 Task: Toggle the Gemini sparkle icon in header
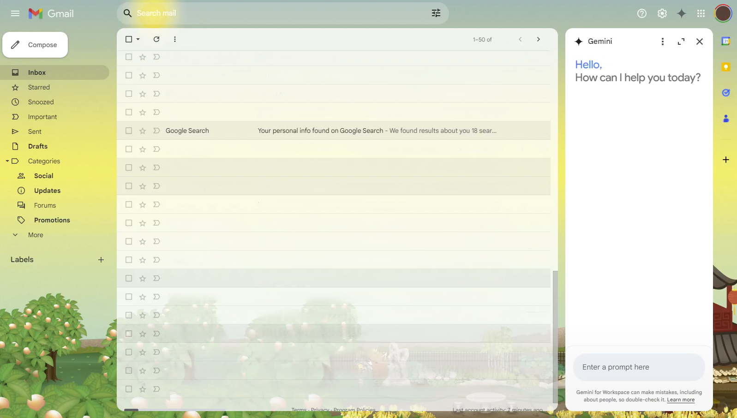tap(682, 13)
